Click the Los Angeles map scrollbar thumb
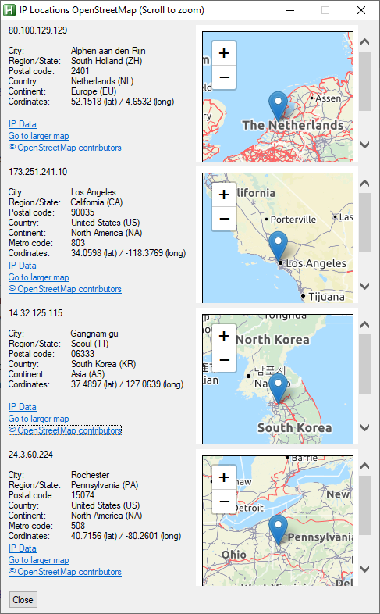The width and height of the screenshot is (380, 614). coord(364,223)
